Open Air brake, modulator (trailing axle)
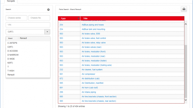 (x=96, y=65)
